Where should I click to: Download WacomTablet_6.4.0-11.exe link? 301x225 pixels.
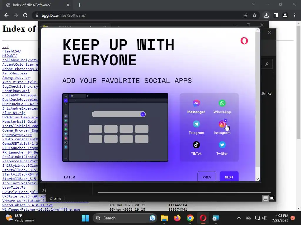coord(27,205)
